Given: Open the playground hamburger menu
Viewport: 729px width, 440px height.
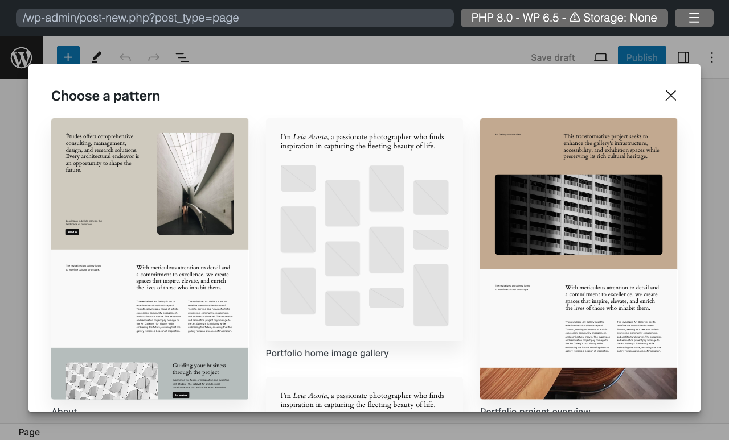Looking at the screenshot, I should coord(694,18).
